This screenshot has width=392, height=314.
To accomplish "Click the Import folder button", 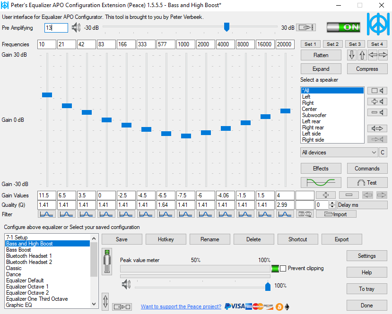I will [336, 214].
